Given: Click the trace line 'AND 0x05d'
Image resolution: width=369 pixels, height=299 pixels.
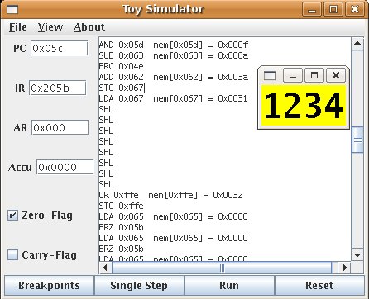Looking at the screenshot, I should click(x=122, y=45).
